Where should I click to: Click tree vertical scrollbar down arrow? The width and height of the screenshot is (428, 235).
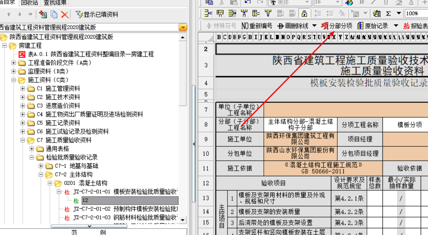tap(183, 220)
